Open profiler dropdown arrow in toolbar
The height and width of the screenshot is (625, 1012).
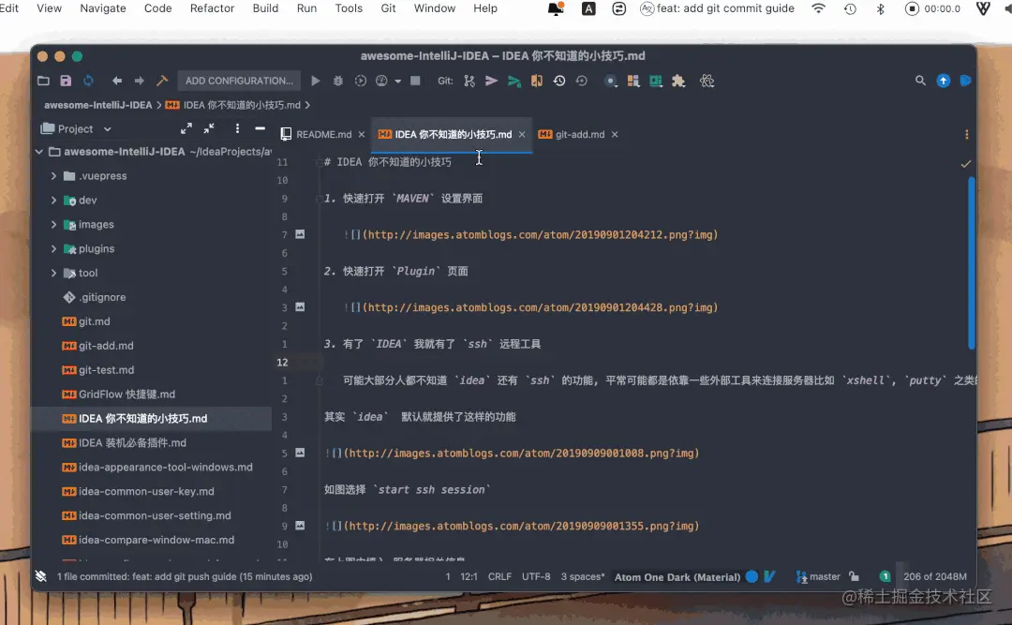397,81
